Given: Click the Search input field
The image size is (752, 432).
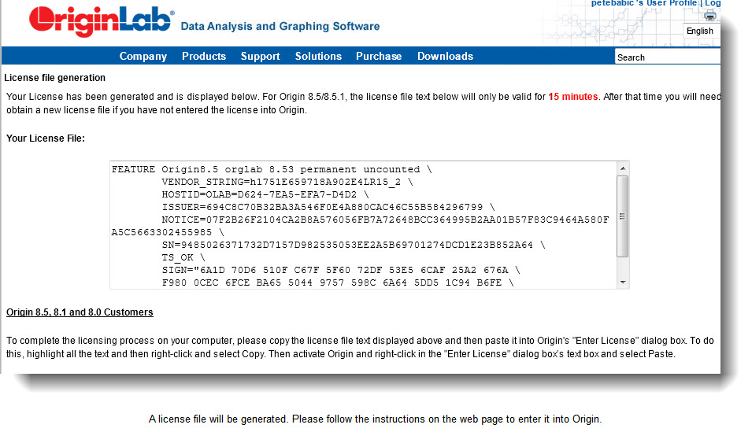Looking at the screenshot, I should click(x=668, y=57).
